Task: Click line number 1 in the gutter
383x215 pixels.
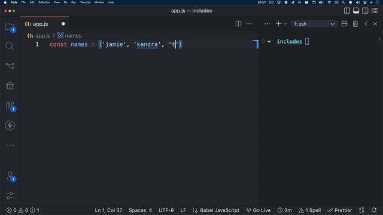Action: point(37,44)
